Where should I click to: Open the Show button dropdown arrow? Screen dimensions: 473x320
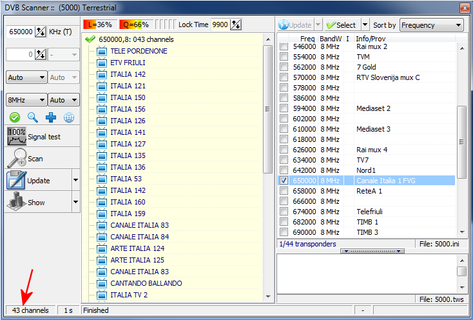(x=75, y=202)
